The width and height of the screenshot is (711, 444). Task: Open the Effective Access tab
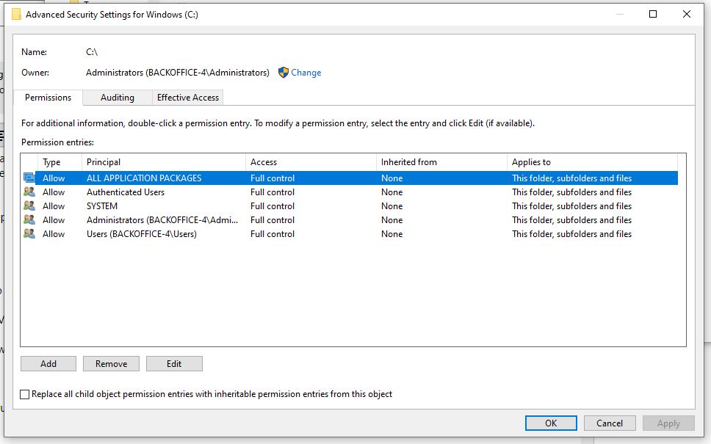pos(188,98)
